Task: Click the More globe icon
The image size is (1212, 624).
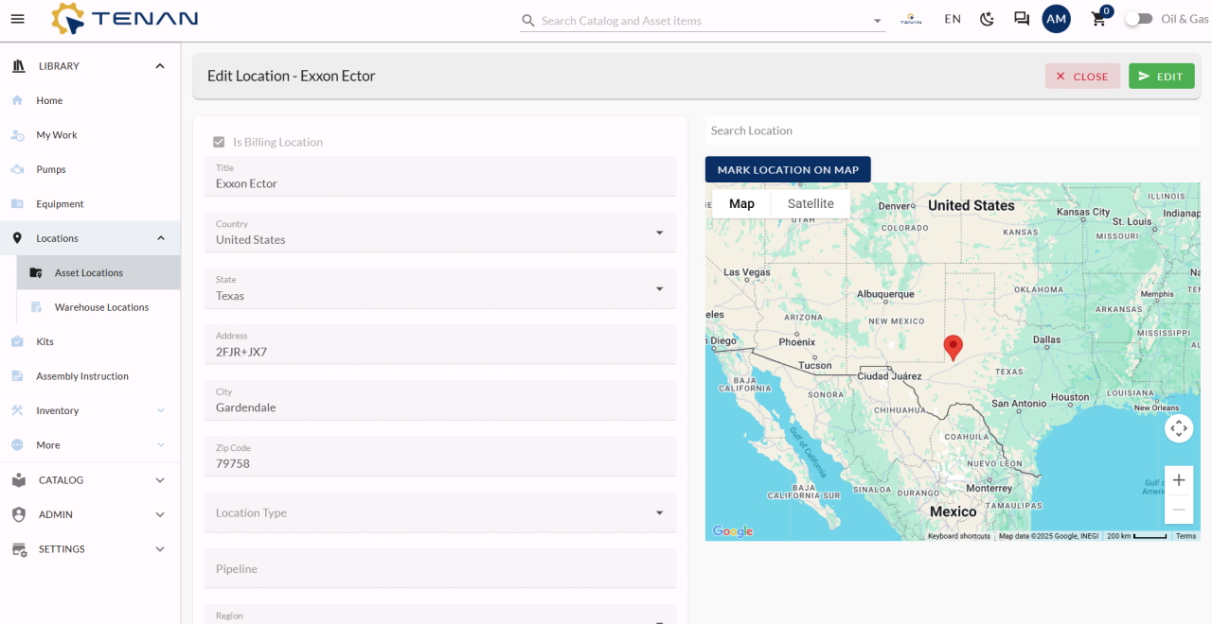Action: point(17,445)
